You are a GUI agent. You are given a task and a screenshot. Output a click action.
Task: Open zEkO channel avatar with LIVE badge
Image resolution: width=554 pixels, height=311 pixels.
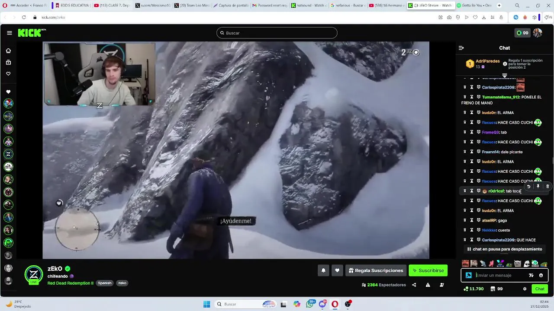click(x=34, y=275)
